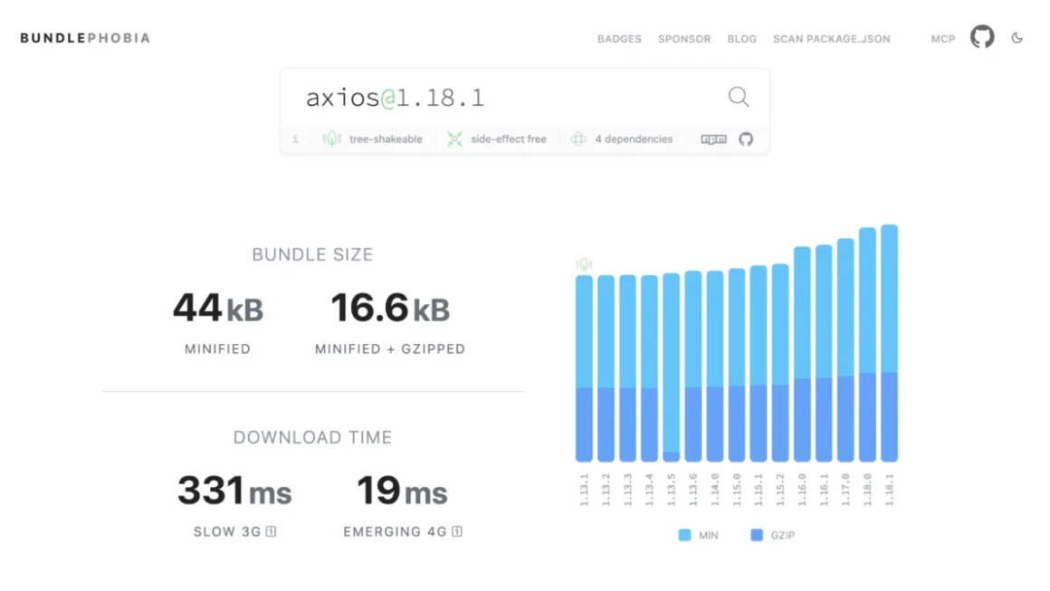Open the Badges page
The height and width of the screenshot is (591, 1050).
click(619, 39)
